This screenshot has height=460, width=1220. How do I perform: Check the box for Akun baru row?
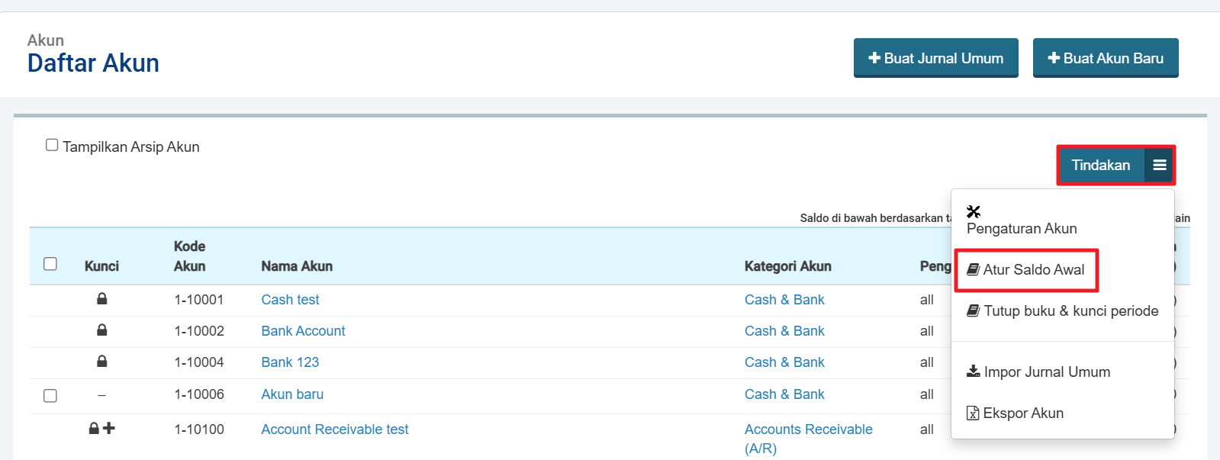50,395
